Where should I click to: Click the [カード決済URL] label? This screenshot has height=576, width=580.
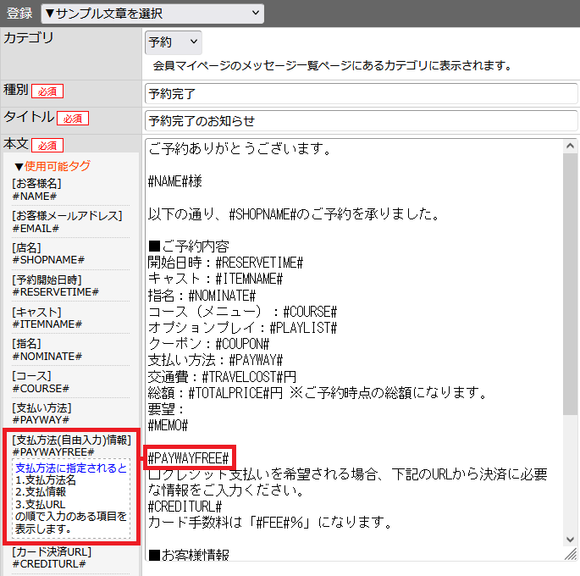pos(52,552)
